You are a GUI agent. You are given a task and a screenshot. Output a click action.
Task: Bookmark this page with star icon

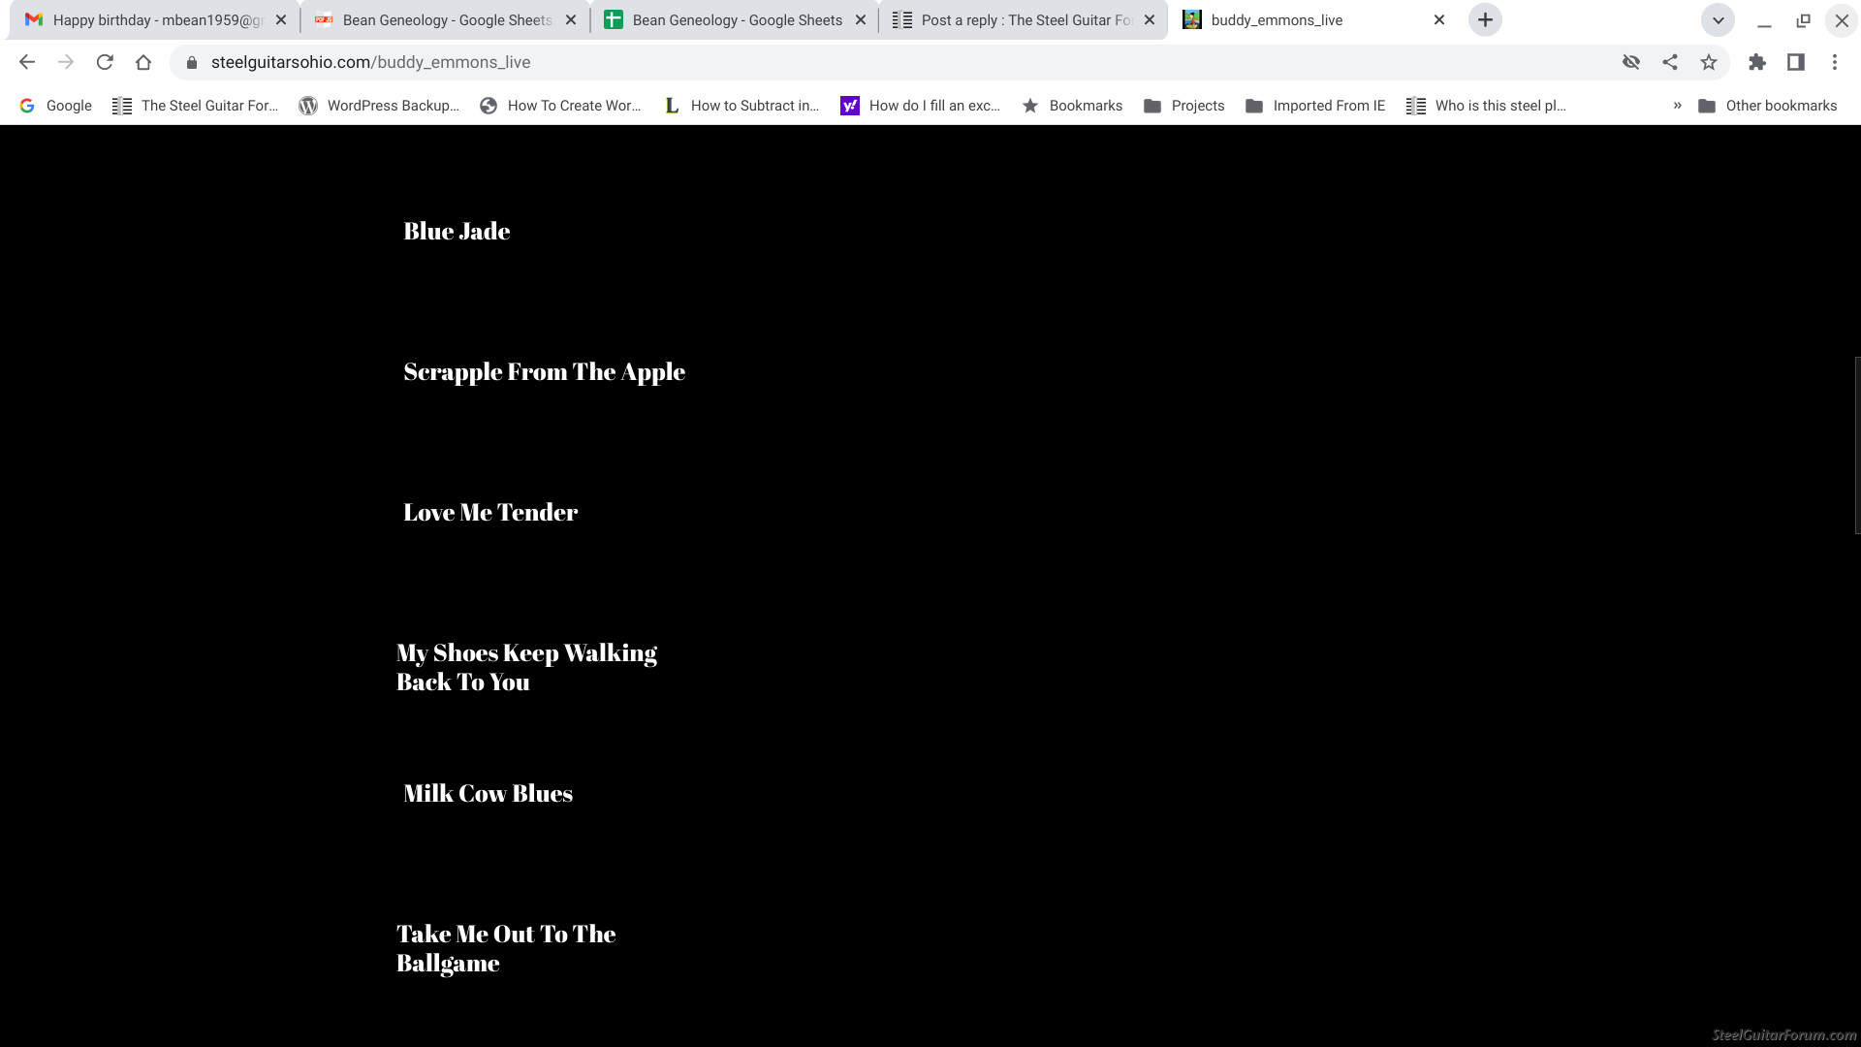click(1708, 62)
